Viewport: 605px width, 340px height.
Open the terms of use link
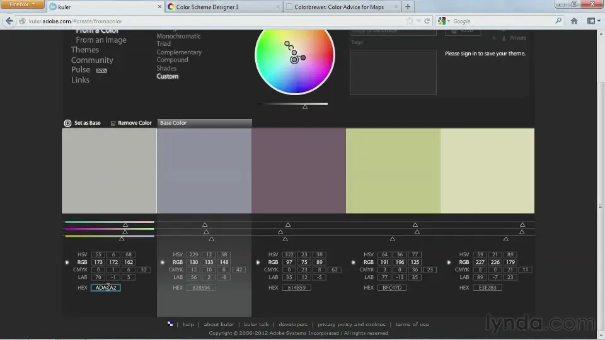click(412, 324)
